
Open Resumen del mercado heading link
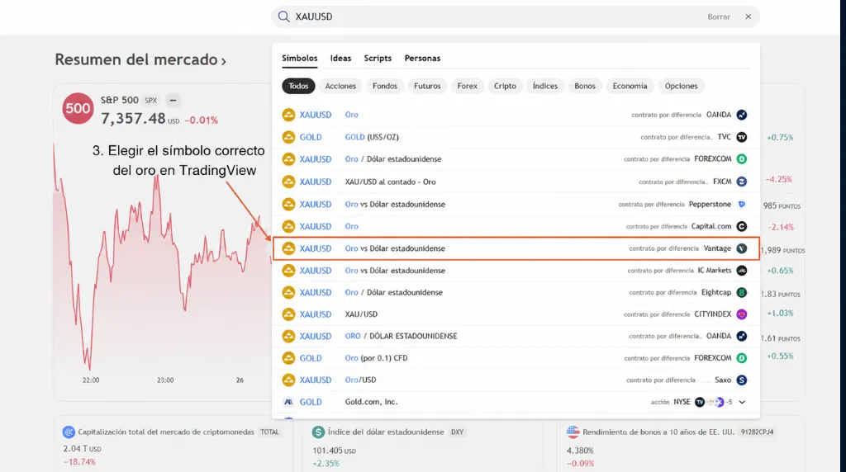tap(140, 59)
